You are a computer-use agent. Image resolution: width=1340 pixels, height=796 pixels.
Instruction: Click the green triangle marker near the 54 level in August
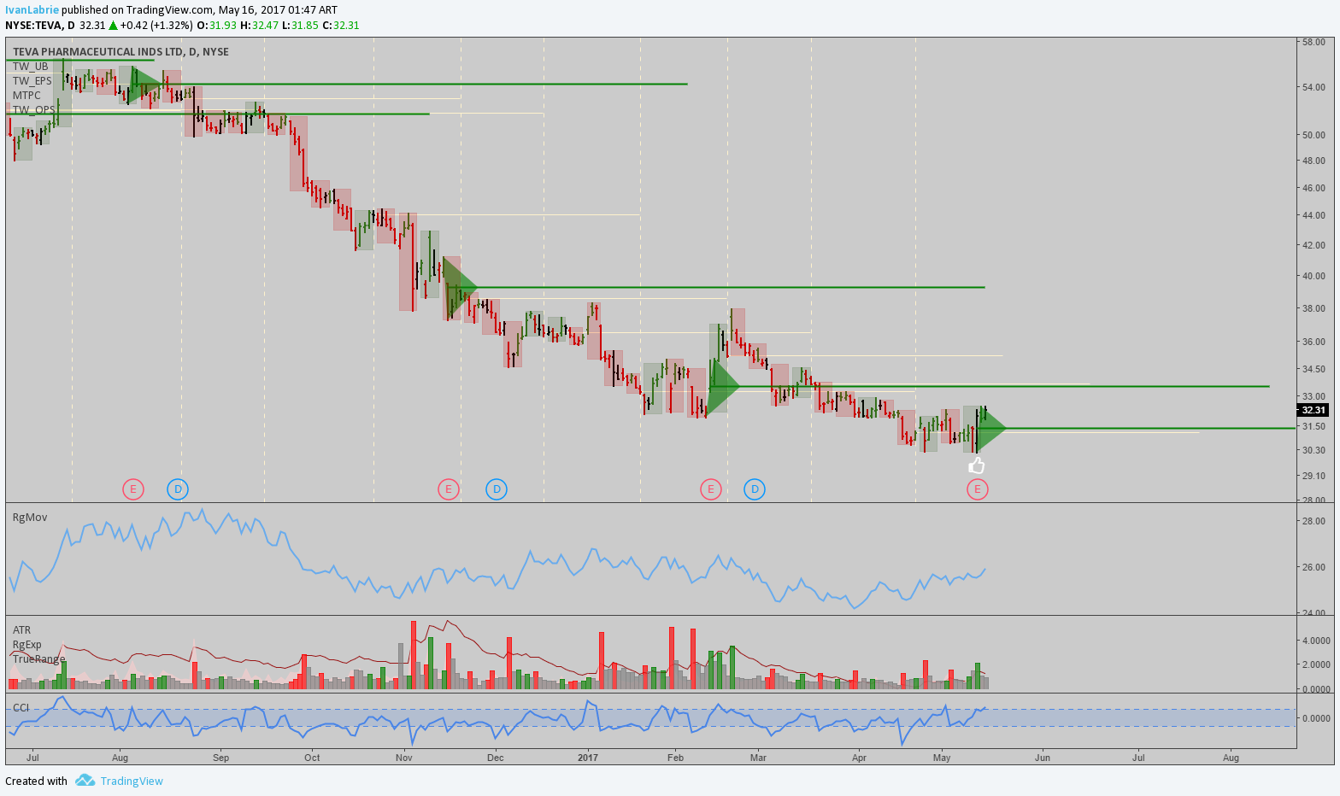pyautogui.click(x=145, y=84)
